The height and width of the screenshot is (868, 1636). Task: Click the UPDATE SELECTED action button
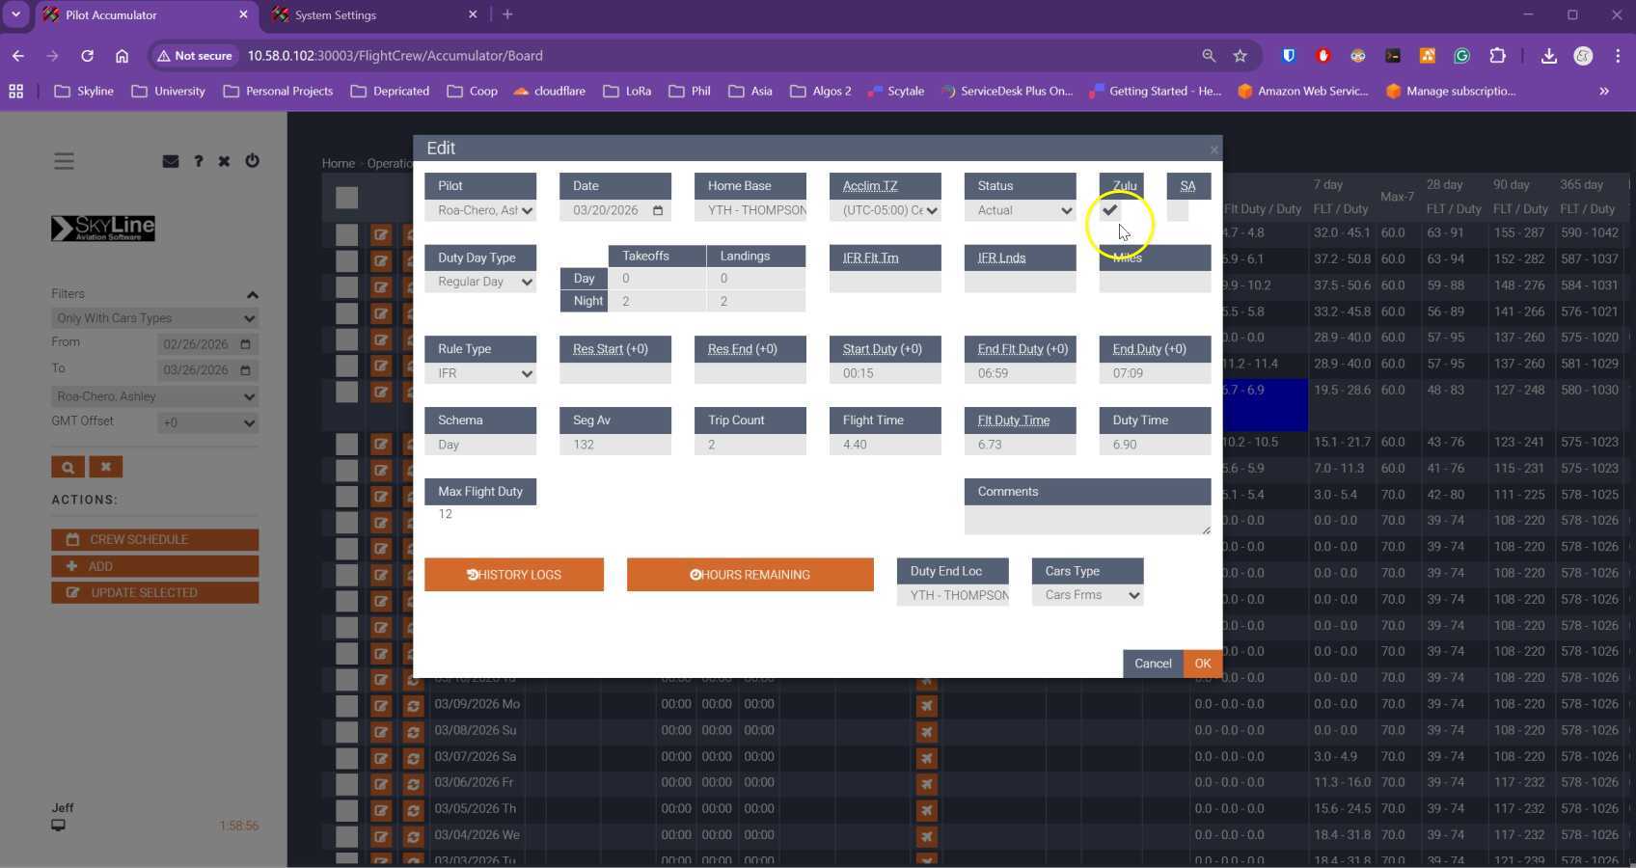[155, 593]
